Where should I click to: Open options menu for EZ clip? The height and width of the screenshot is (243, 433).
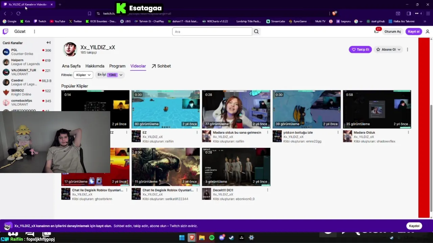(197, 132)
